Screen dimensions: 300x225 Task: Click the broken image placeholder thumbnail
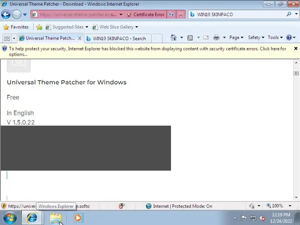click(19, 66)
